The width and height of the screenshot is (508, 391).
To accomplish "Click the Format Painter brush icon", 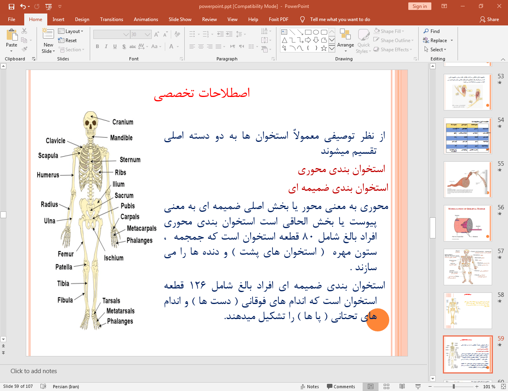I will [24, 49].
